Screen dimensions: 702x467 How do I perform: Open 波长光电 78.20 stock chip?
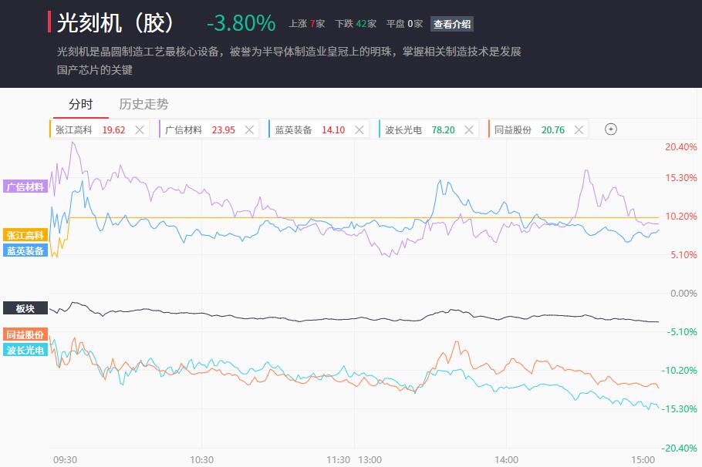click(x=420, y=129)
